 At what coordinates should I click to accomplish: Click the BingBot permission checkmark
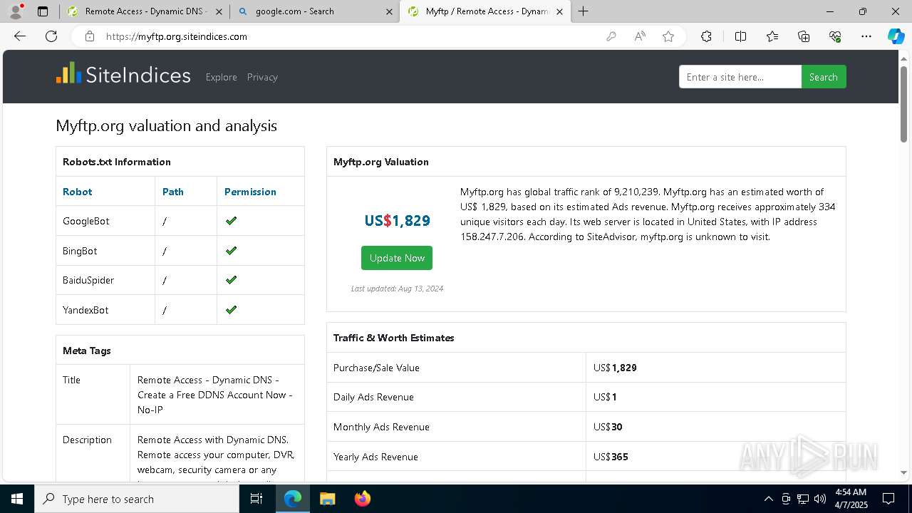[x=231, y=251]
